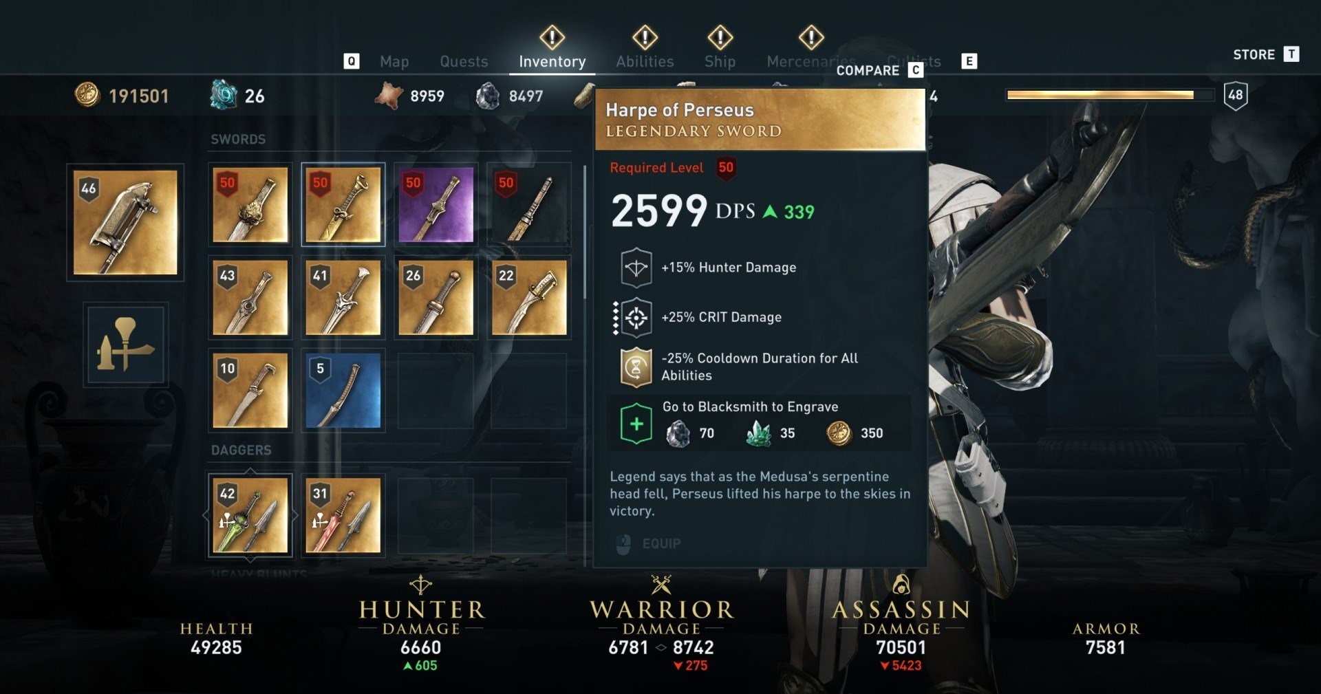Click the engrave plus icon
Screen dimensions: 1321x694
[x=636, y=424]
